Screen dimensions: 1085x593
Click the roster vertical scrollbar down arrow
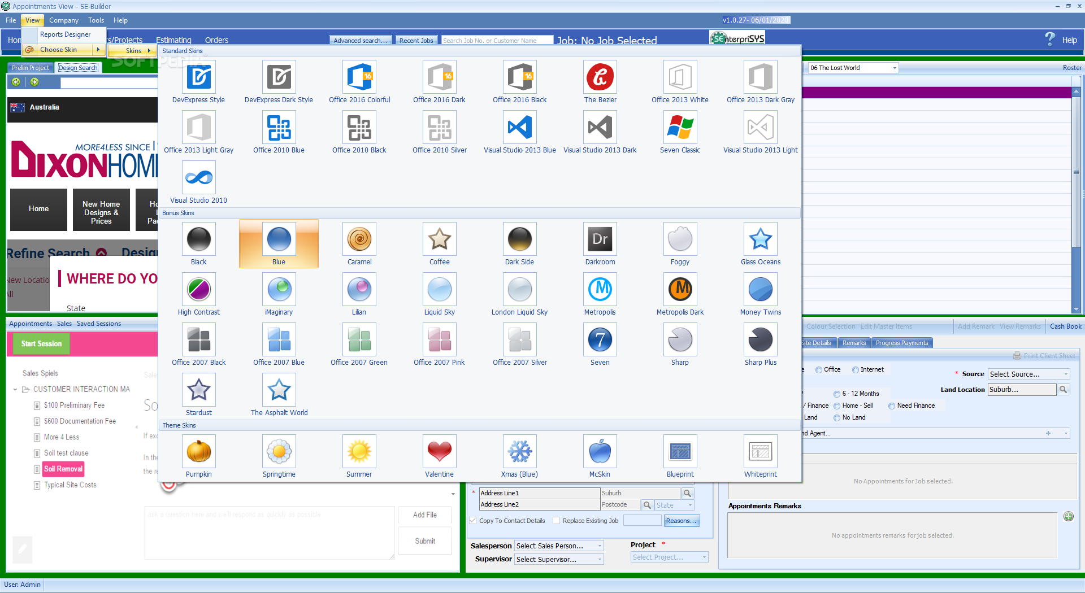pos(1076,309)
